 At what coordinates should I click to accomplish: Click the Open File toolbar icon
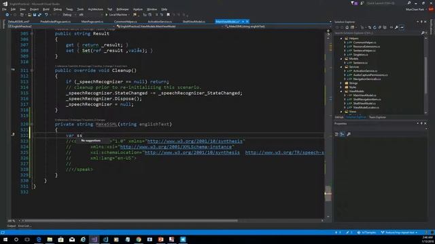pyautogui.click(x=29, y=15)
